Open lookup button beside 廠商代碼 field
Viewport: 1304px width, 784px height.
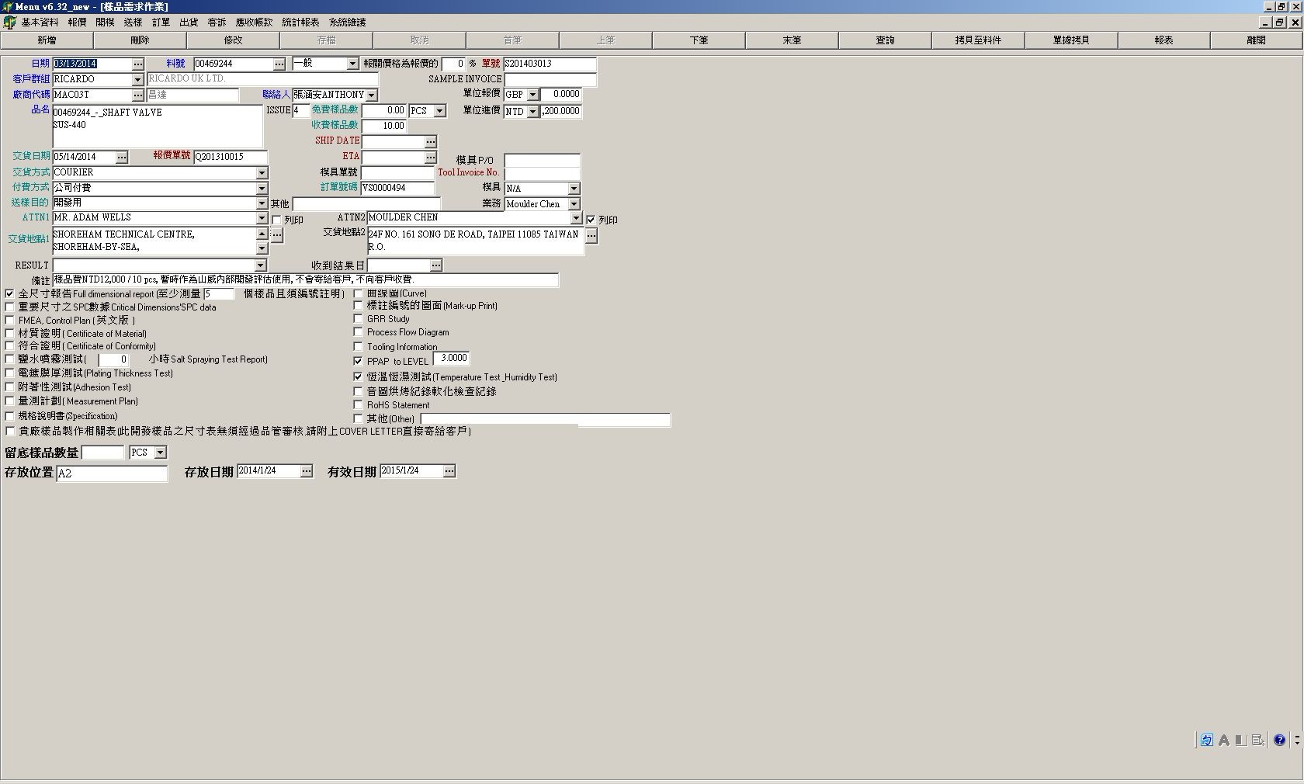[137, 95]
